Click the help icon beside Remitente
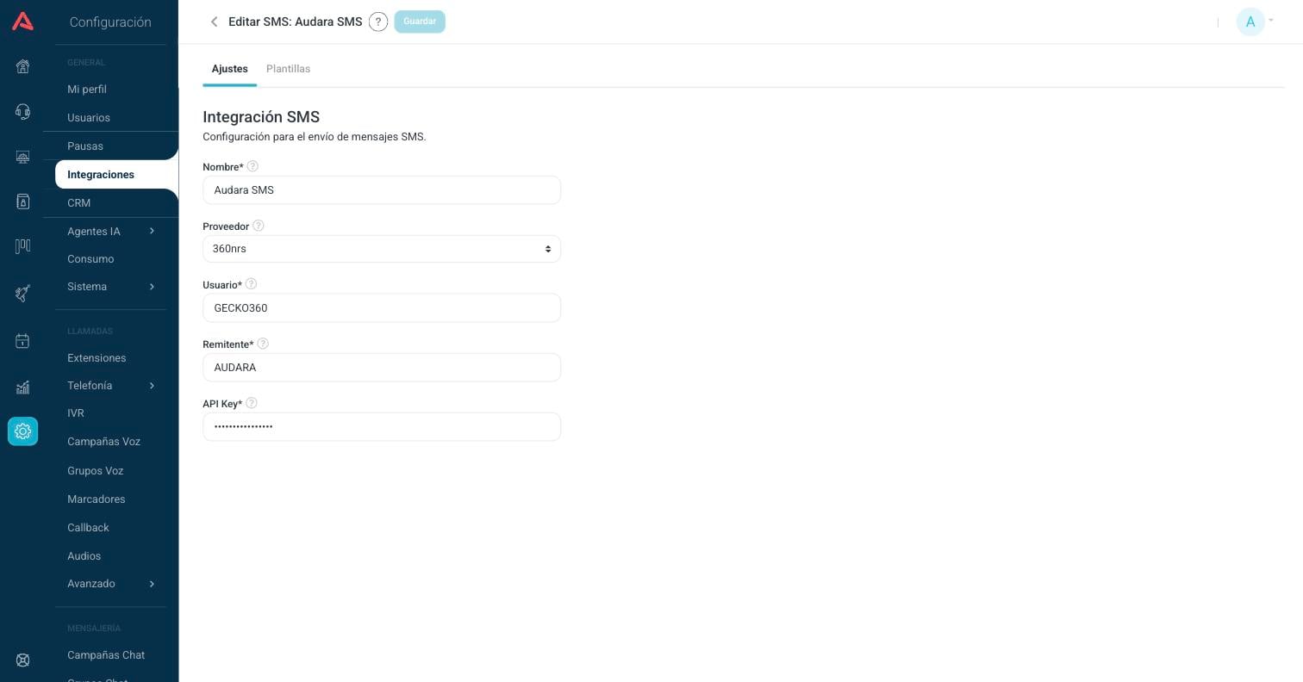Image resolution: width=1303 pixels, height=682 pixels. point(263,344)
